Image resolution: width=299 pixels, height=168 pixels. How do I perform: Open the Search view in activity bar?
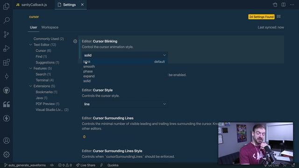pyautogui.click(x=7, y=20)
